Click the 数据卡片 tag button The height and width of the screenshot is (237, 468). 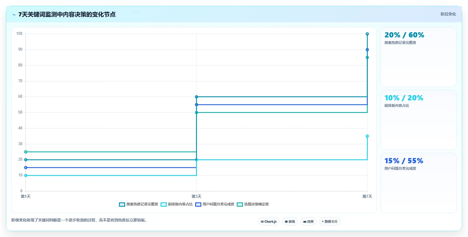[x=330, y=221]
